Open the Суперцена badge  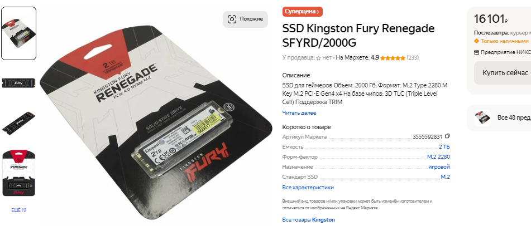point(303,12)
